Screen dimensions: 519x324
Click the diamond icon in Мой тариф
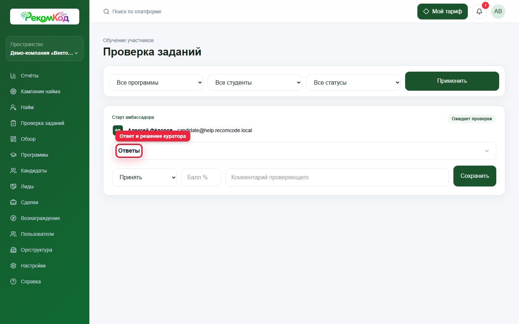pyautogui.click(x=426, y=12)
